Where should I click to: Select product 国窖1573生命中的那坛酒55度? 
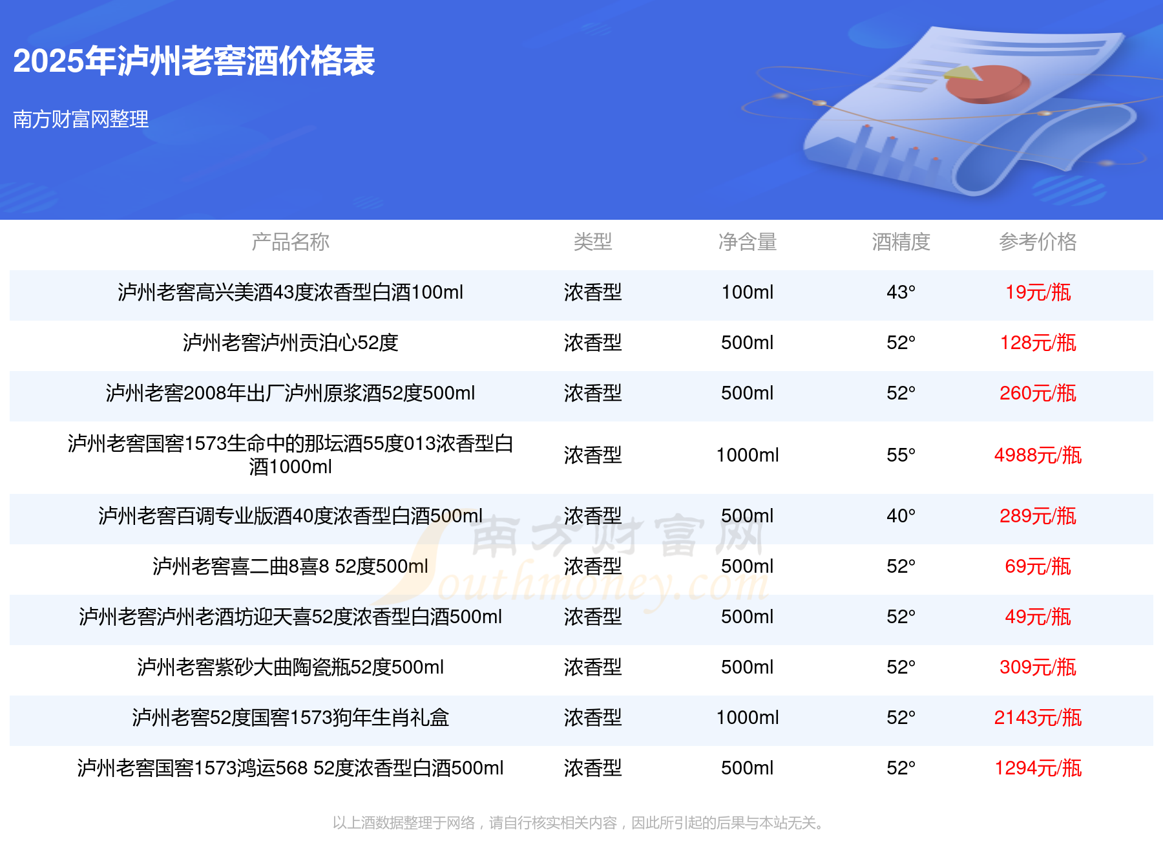point(290,455)
